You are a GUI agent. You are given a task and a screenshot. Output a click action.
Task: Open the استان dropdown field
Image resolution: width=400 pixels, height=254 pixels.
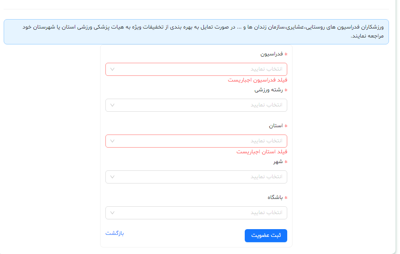tap(196, 141)
